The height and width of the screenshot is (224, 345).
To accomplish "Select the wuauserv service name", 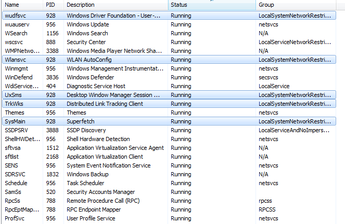I will [x=17, y=24].
